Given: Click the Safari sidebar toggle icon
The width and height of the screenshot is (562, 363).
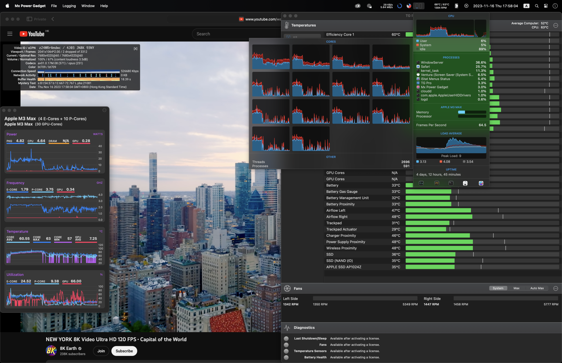Looking at the screenshot, I should tap(29, 19).
